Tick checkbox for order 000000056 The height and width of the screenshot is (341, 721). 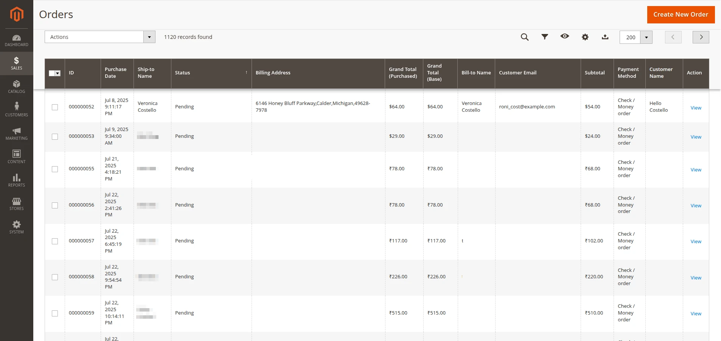pyautogui.click(x=55, y=205)
